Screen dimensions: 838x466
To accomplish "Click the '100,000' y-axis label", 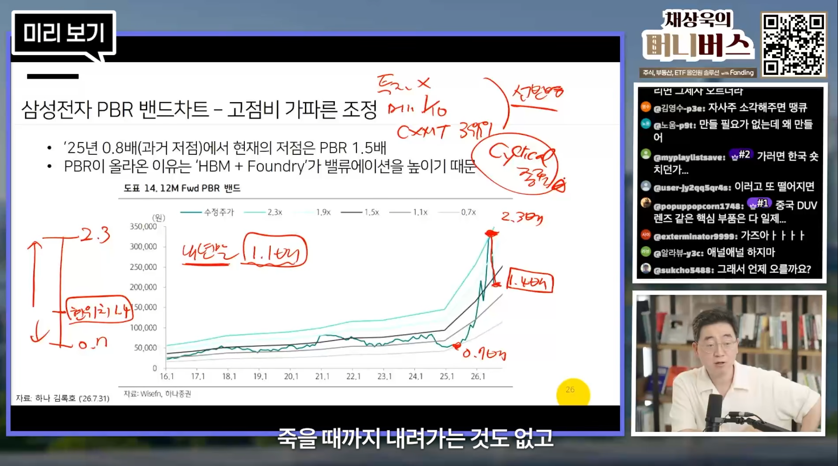I will pyautogui.click(x=143, y=328).
